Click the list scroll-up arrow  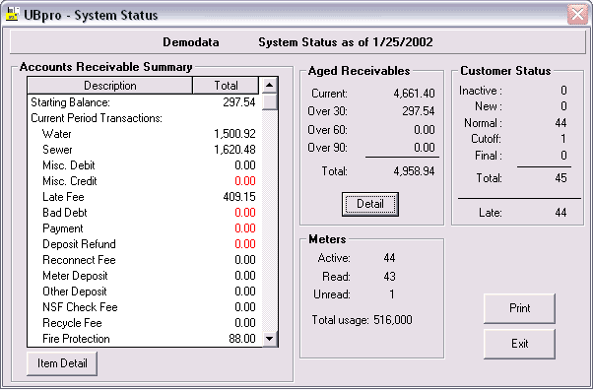[269, 85]
